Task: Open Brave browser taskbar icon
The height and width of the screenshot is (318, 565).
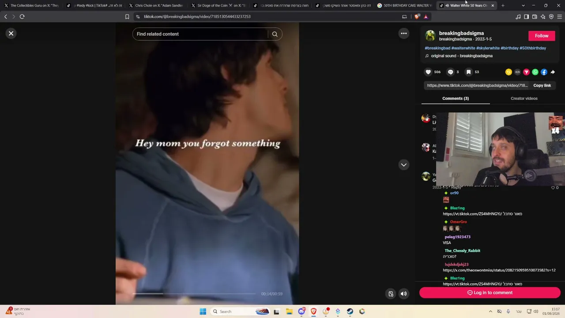Action: click(x=313, y=311)
